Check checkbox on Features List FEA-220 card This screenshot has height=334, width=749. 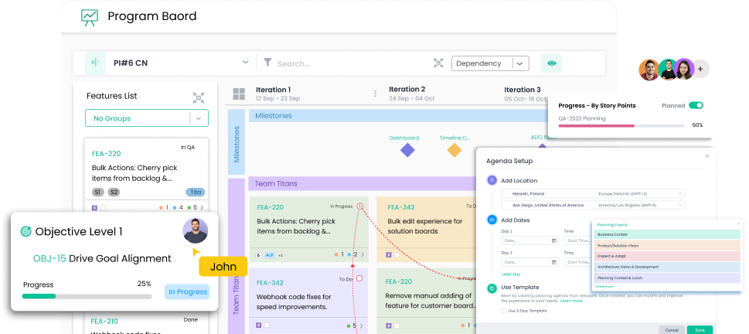click(103, 208)
